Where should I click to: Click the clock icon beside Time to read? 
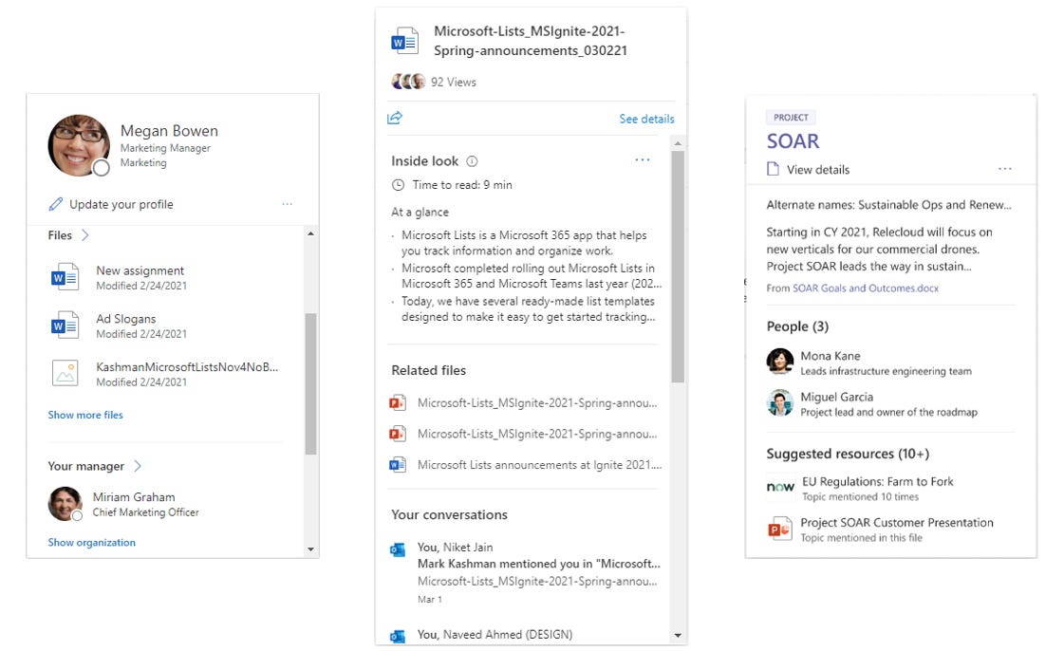(x=399, y=185)
